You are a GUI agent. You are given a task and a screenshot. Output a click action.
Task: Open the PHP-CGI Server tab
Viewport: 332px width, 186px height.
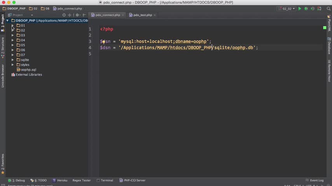tap(132, 180)
